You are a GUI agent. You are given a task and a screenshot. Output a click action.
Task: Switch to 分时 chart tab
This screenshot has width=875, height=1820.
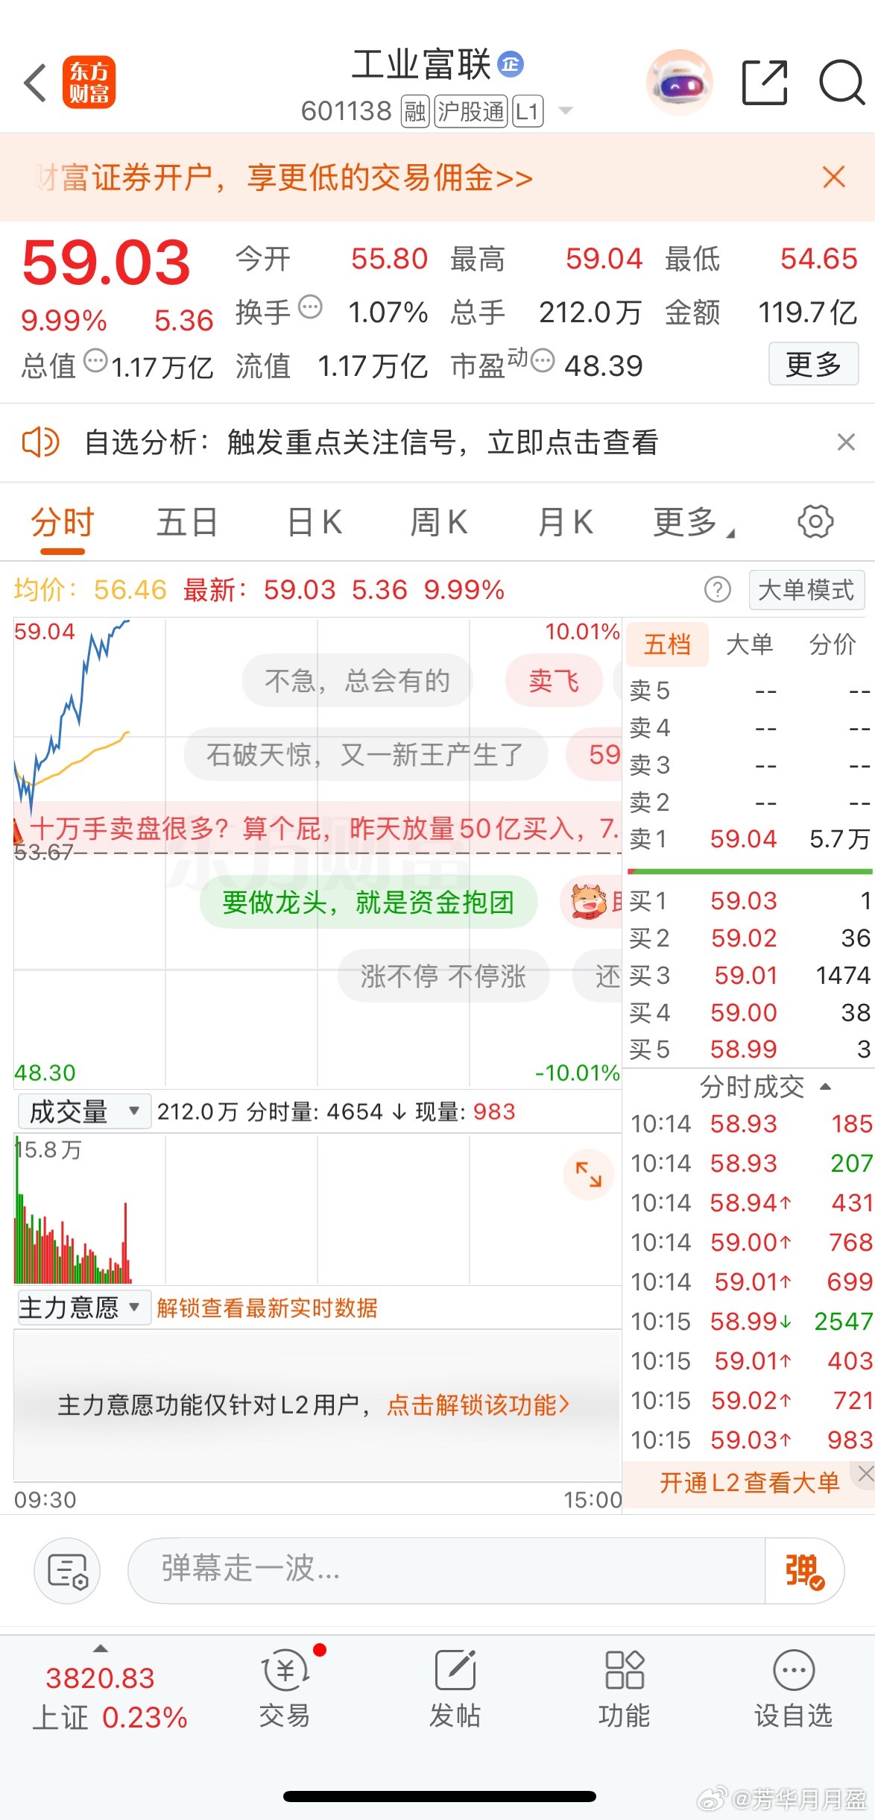tap(63, 522)
